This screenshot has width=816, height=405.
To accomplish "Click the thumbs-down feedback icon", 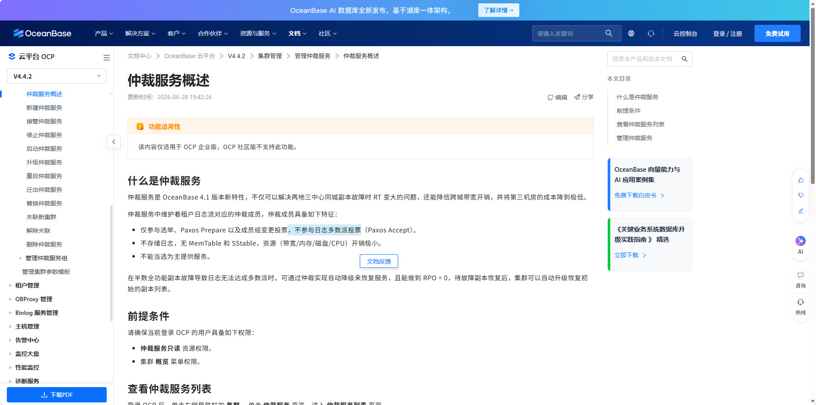I will click(x=801, y=195).
